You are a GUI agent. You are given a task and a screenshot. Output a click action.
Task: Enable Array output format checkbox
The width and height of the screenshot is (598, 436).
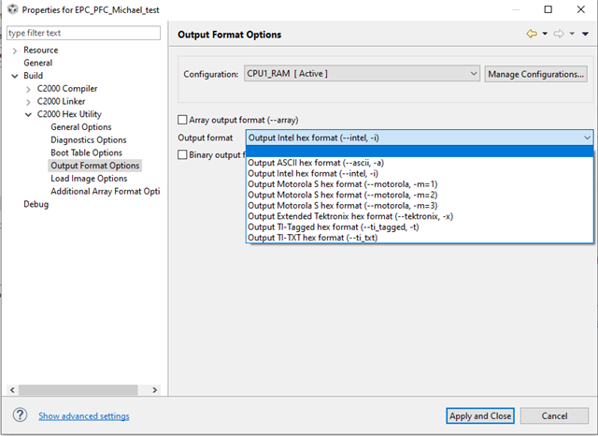(x=183, y=120)
